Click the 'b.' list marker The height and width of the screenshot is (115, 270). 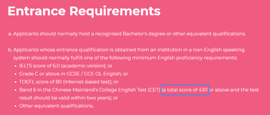(10, 50)
